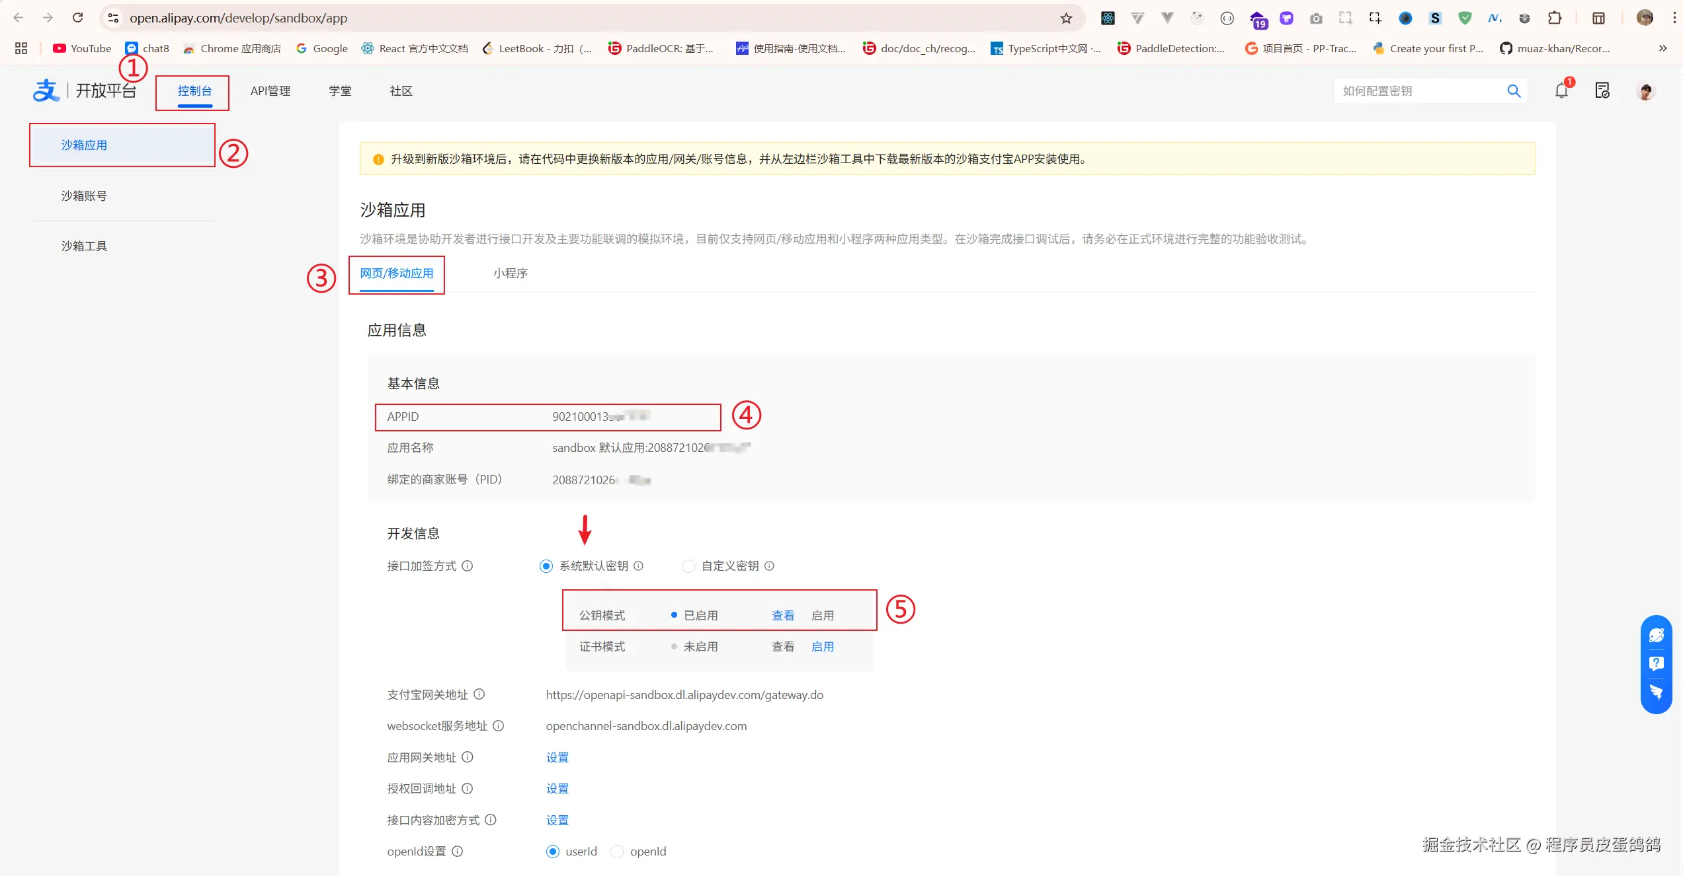
Task: Click 设置 link for 应用网关地址
Action: click(557, 757)
